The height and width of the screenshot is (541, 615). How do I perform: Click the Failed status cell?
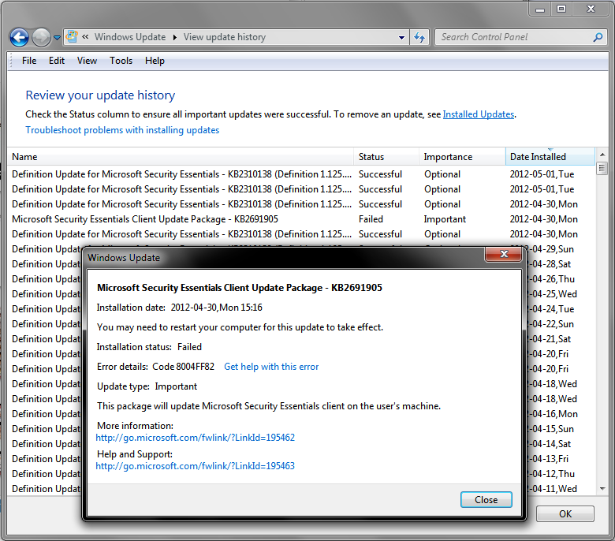coord(371,219)
